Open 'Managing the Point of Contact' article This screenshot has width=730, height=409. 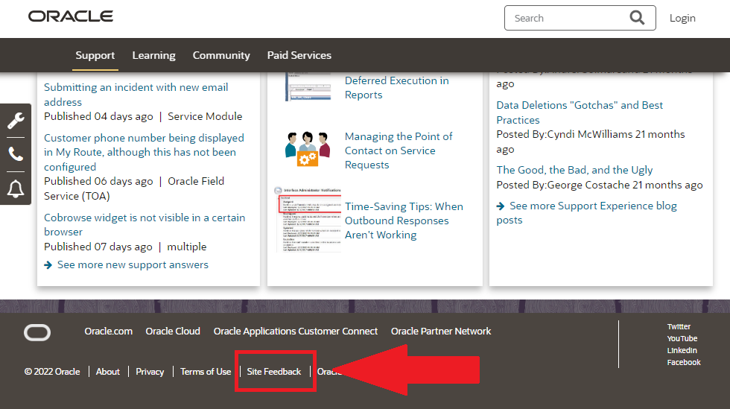(398, 150)
